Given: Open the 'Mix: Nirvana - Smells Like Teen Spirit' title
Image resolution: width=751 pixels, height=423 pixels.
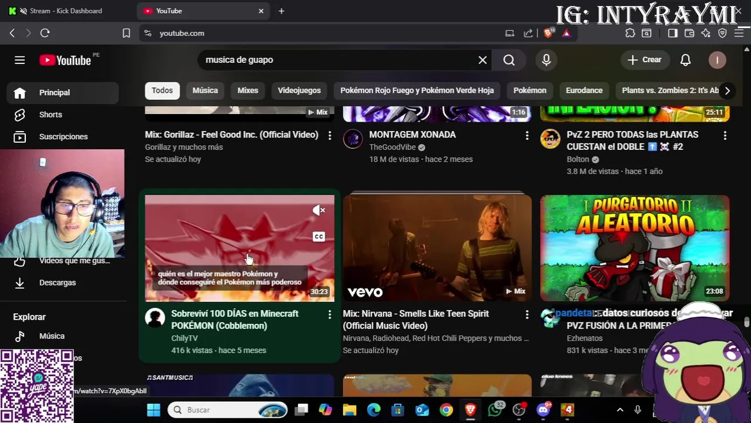Looking at the screenshot, I should coord(415,320).
